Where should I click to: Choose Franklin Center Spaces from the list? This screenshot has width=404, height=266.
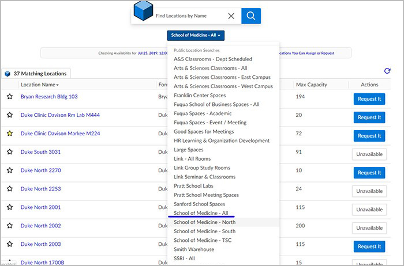(x=200, y=96)
